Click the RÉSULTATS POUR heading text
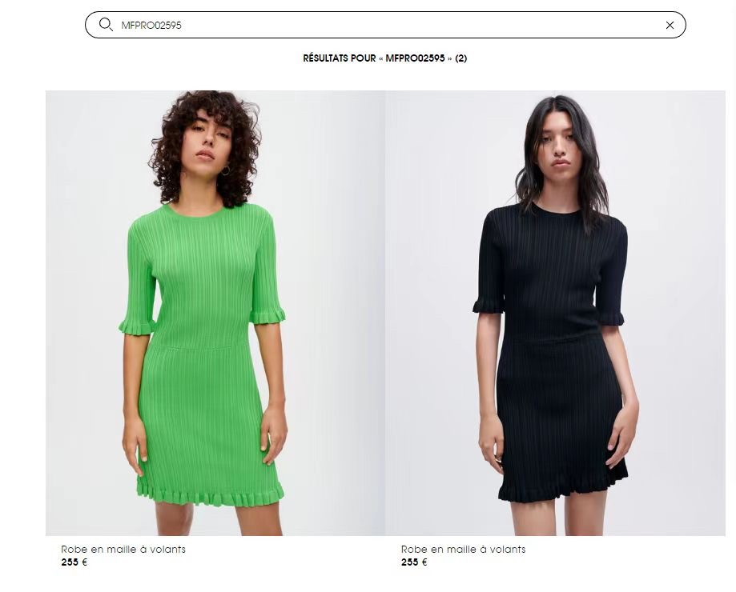 (340, 58)
